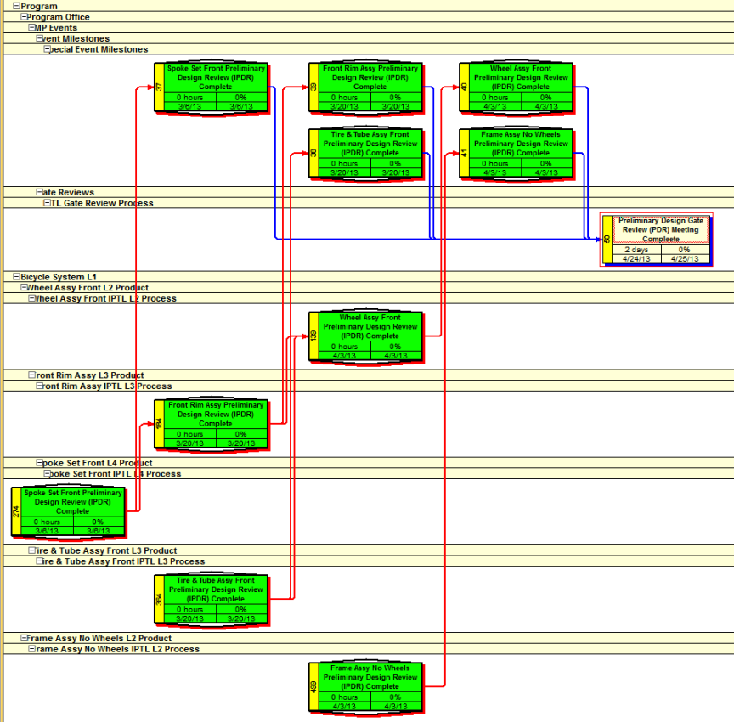Select task 40 Wheel Assy Front IPDR node

[x=521, y=77]
